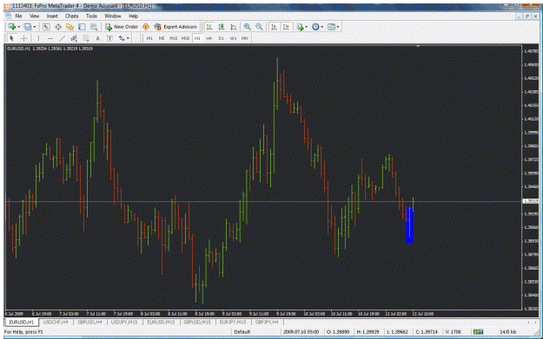The image size is (543, 339).
Task: Open the Insert menu
Action: point(52,16)
